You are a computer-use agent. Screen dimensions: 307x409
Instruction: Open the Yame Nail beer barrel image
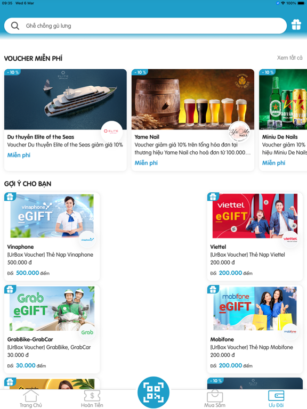pos(192,99)
